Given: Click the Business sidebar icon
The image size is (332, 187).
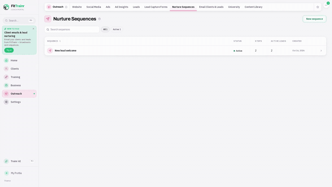Looking at the screenshot, I should [x=7, y=85].
